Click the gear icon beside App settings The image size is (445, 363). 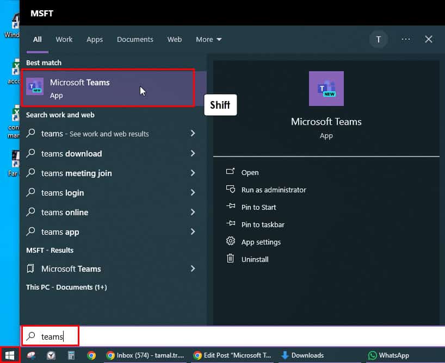[x=231, y=241]
